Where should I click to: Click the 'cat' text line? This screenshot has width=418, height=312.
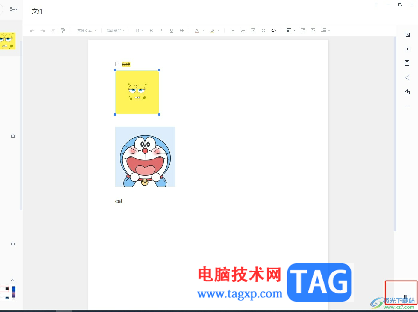[119, 201]
